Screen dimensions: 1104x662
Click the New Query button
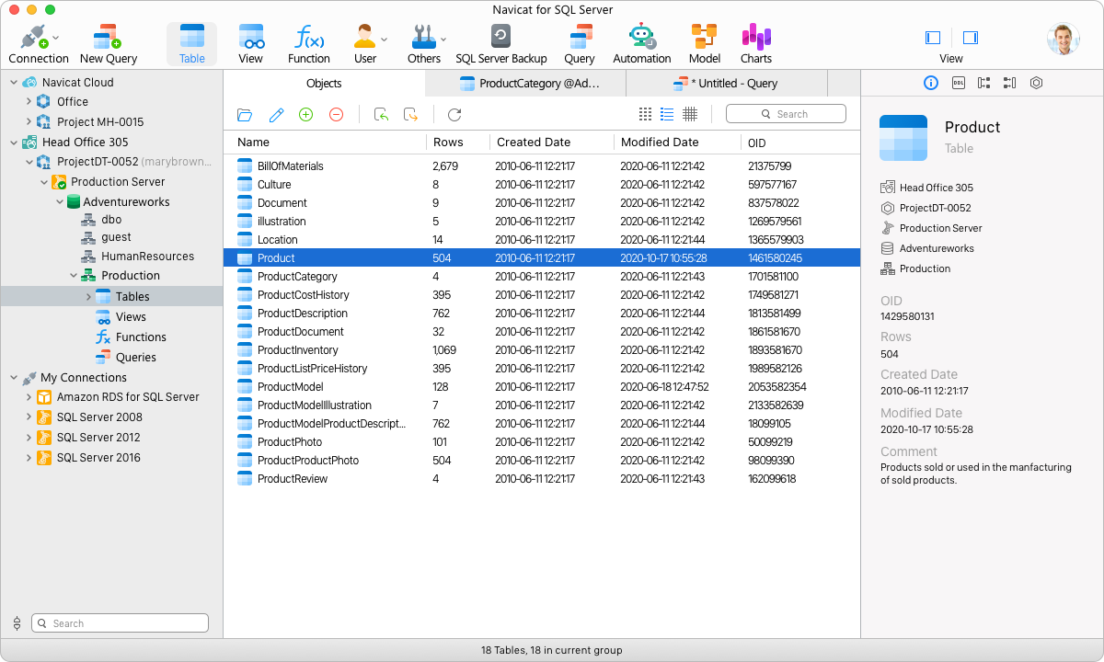click(108, 41)
